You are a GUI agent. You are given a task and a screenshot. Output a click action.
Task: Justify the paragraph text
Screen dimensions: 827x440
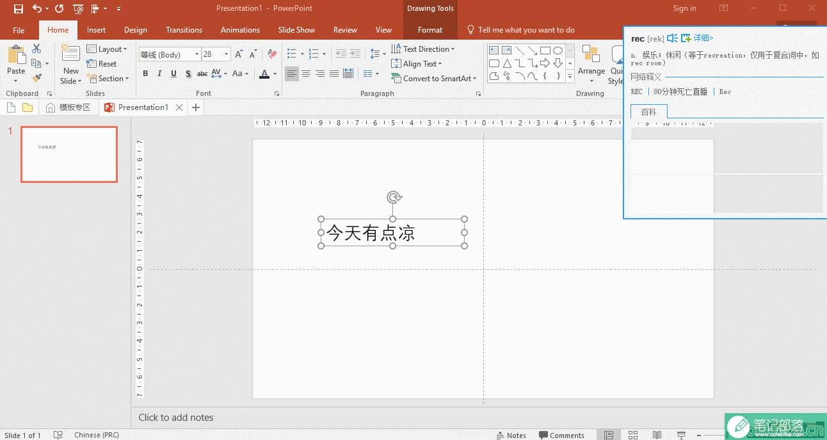coord(334,74)
